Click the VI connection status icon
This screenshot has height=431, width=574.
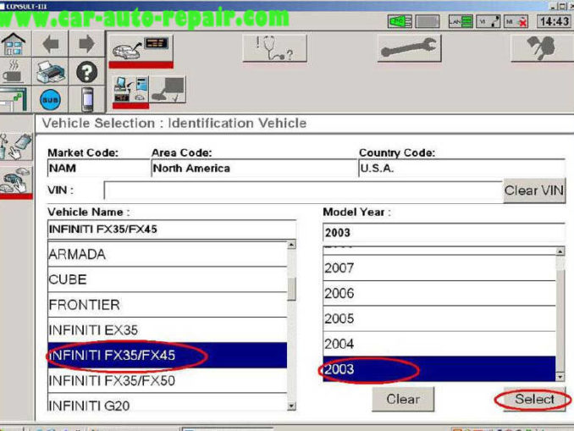pos(488,21)
